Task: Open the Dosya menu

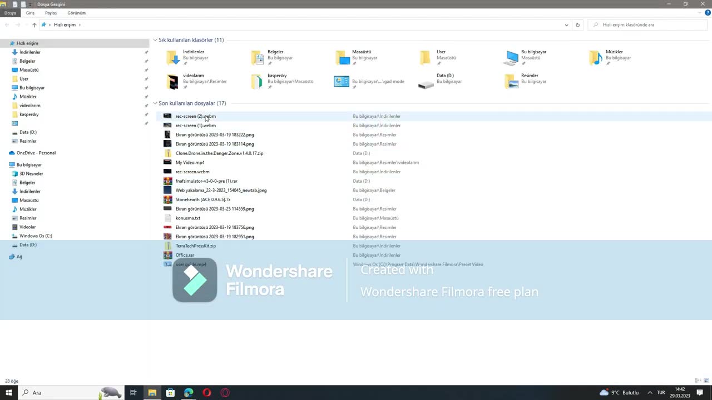Action: click(10, 13)
